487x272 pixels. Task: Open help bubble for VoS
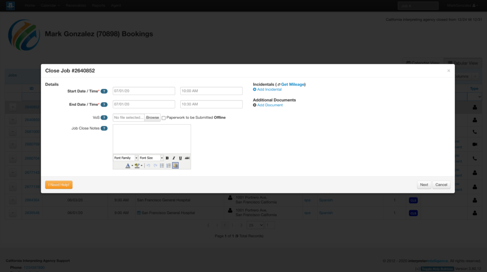click(x=104, y=118)
